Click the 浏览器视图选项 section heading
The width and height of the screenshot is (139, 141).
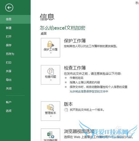79,131
